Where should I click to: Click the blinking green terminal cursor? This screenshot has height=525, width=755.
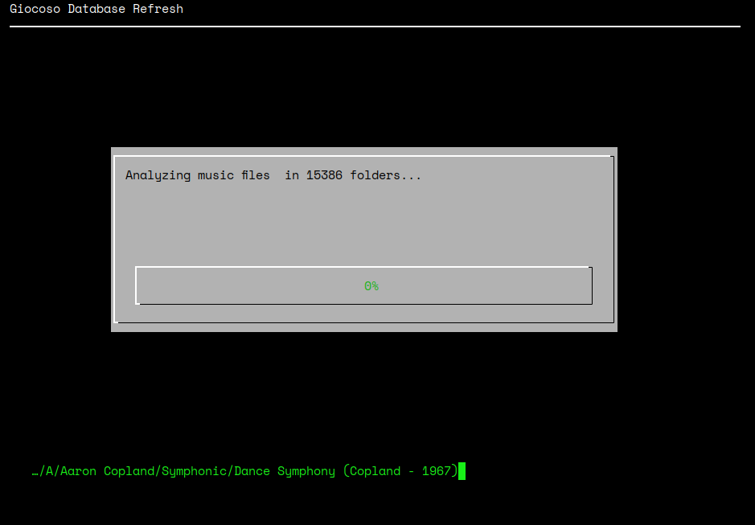(x=462, y=472)
